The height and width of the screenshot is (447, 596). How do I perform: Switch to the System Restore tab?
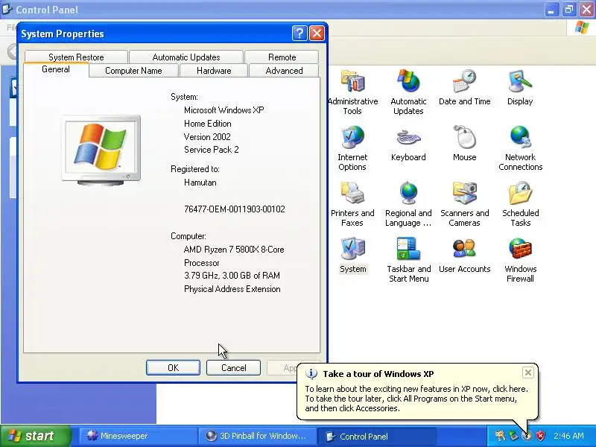click(76, 57)
